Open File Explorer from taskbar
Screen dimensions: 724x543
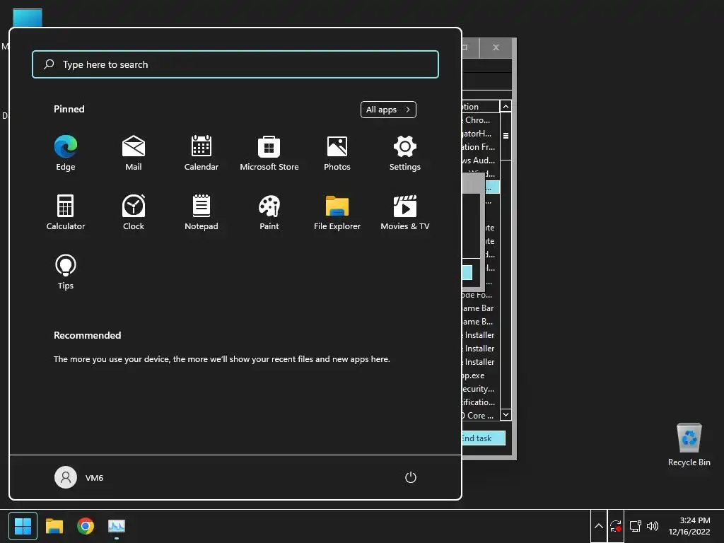coord(54,526)
